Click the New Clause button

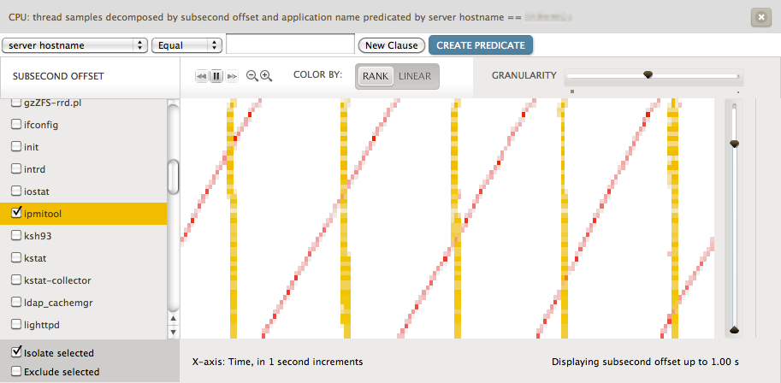click(391, 45)
